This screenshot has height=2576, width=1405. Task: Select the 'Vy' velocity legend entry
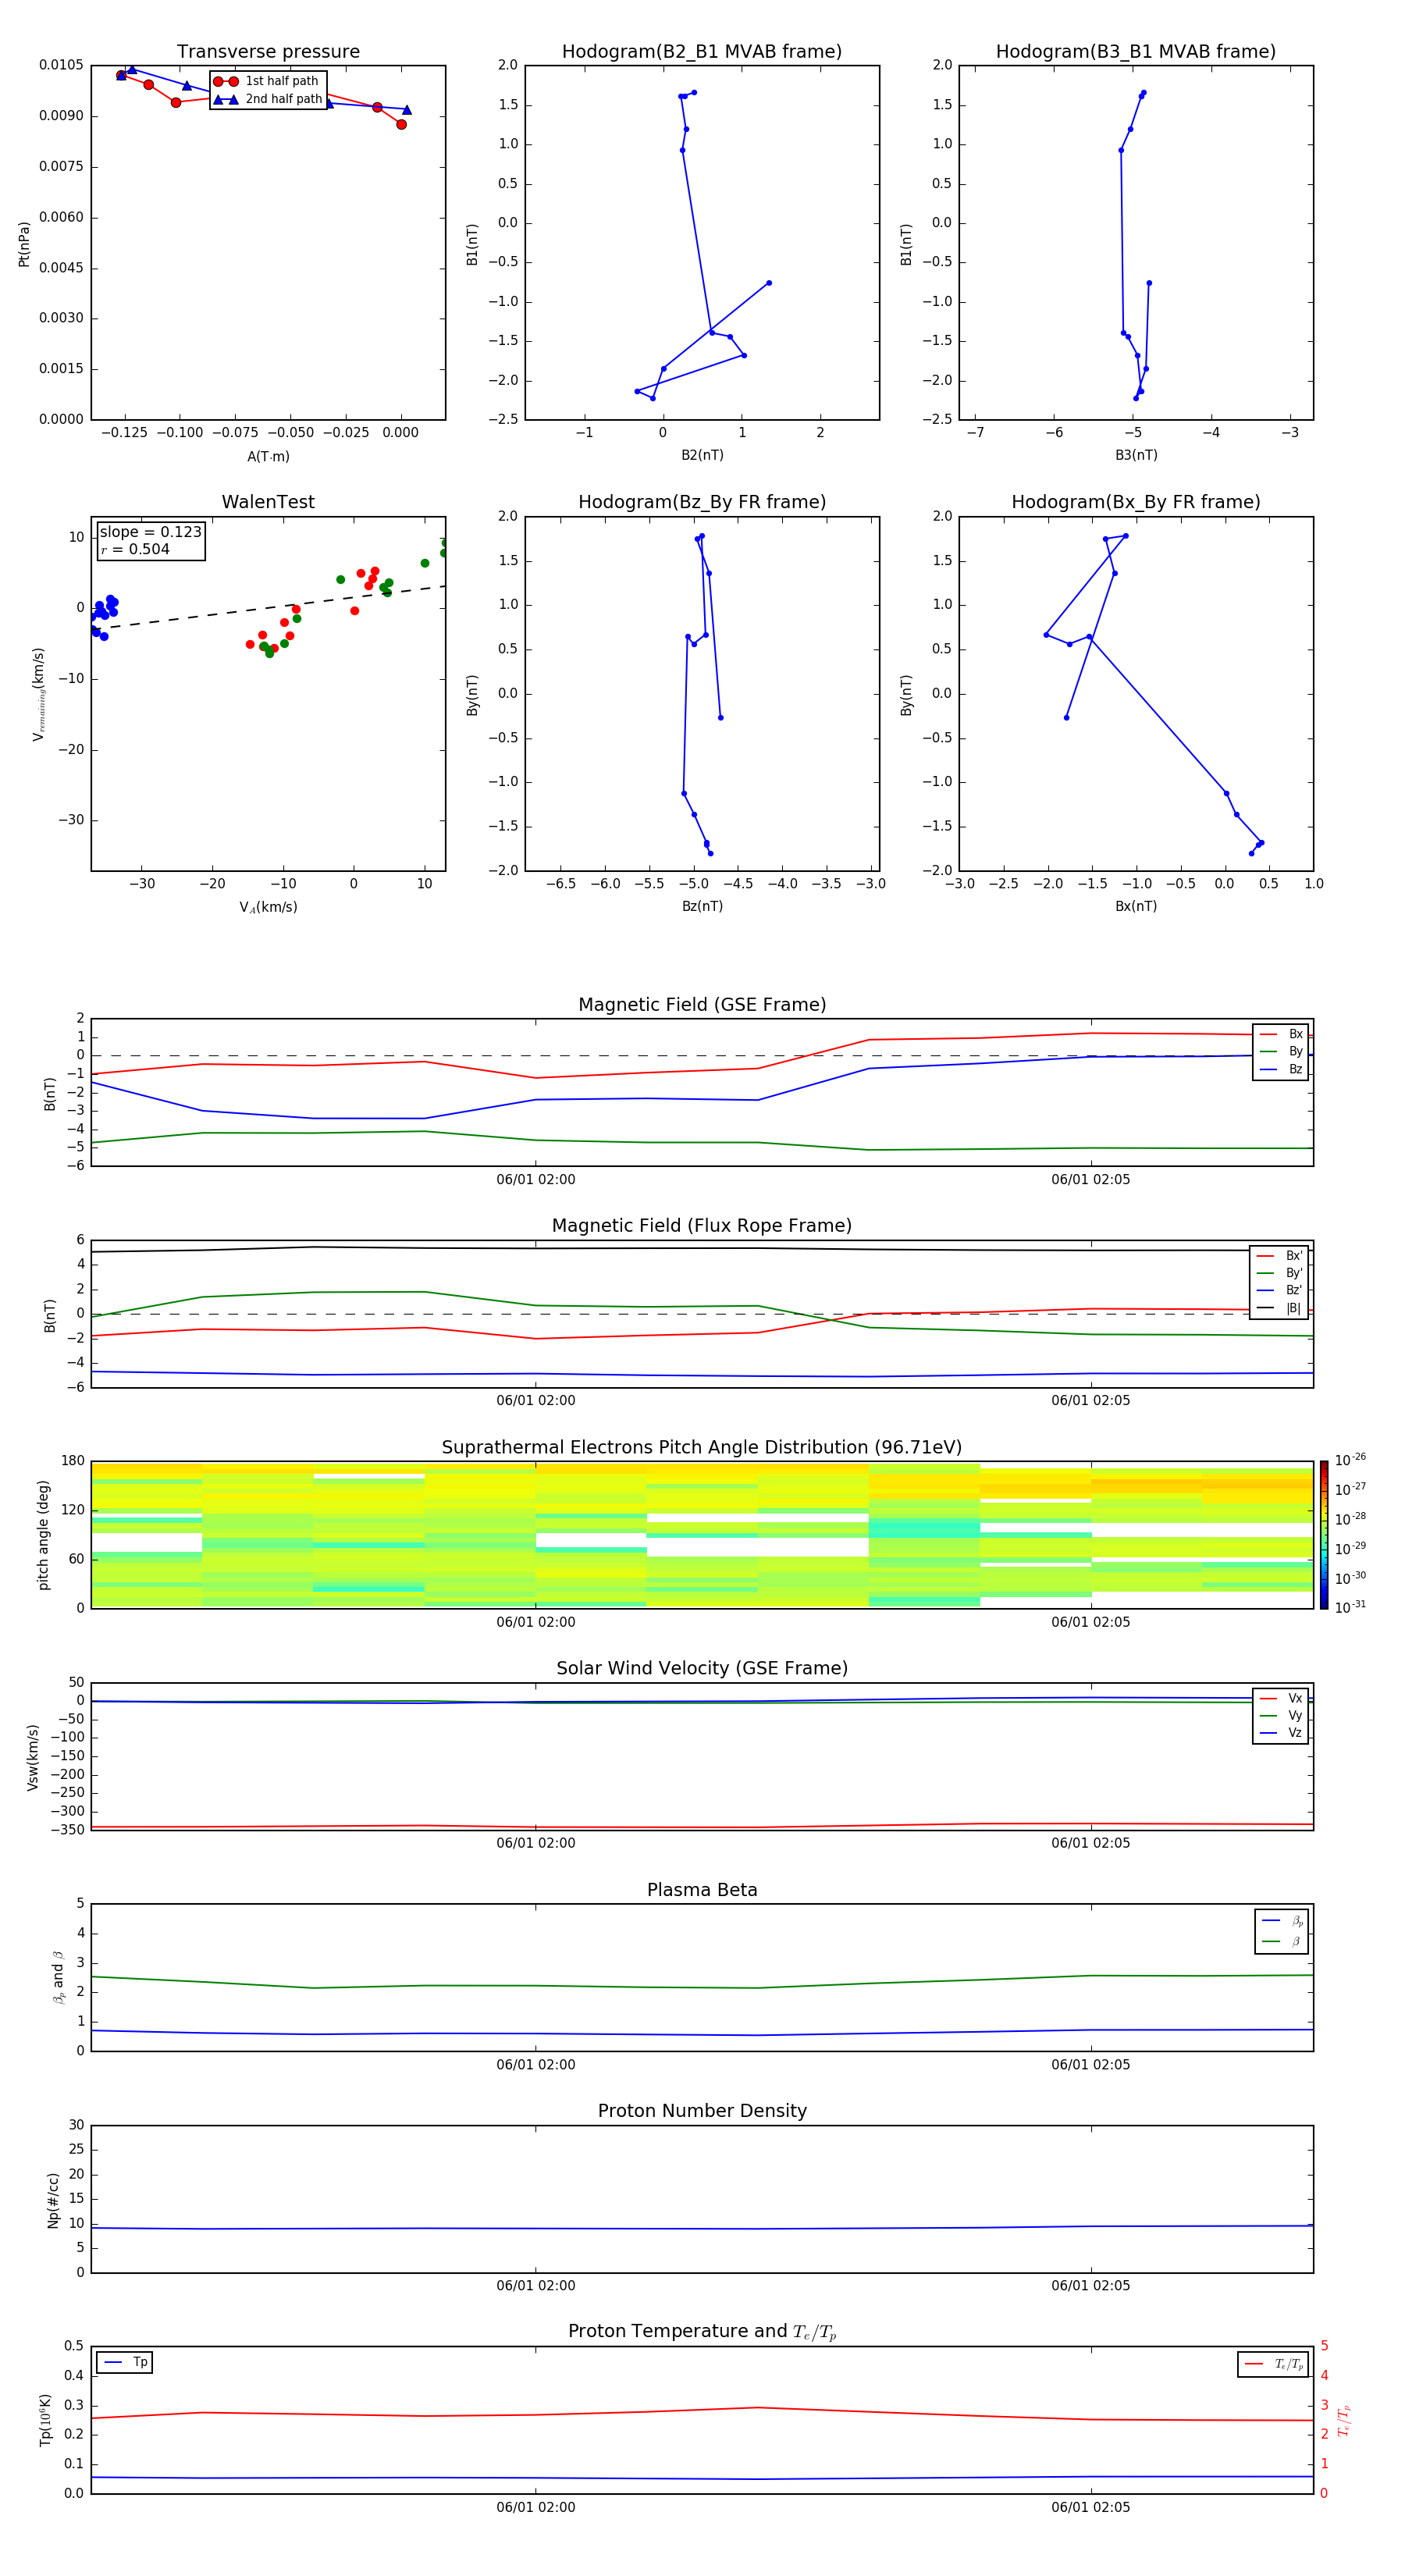pos(1281,1716)
